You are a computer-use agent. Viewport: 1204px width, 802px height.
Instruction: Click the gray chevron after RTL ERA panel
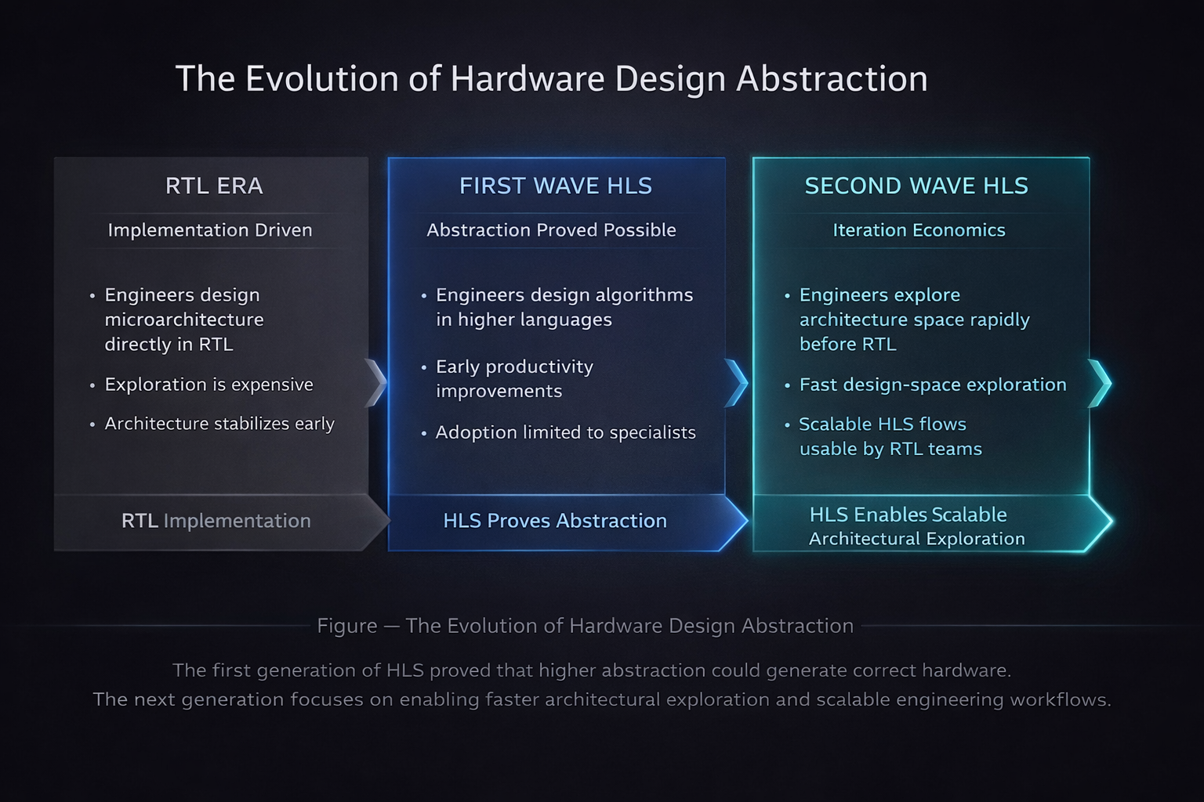tap(377, 383)
